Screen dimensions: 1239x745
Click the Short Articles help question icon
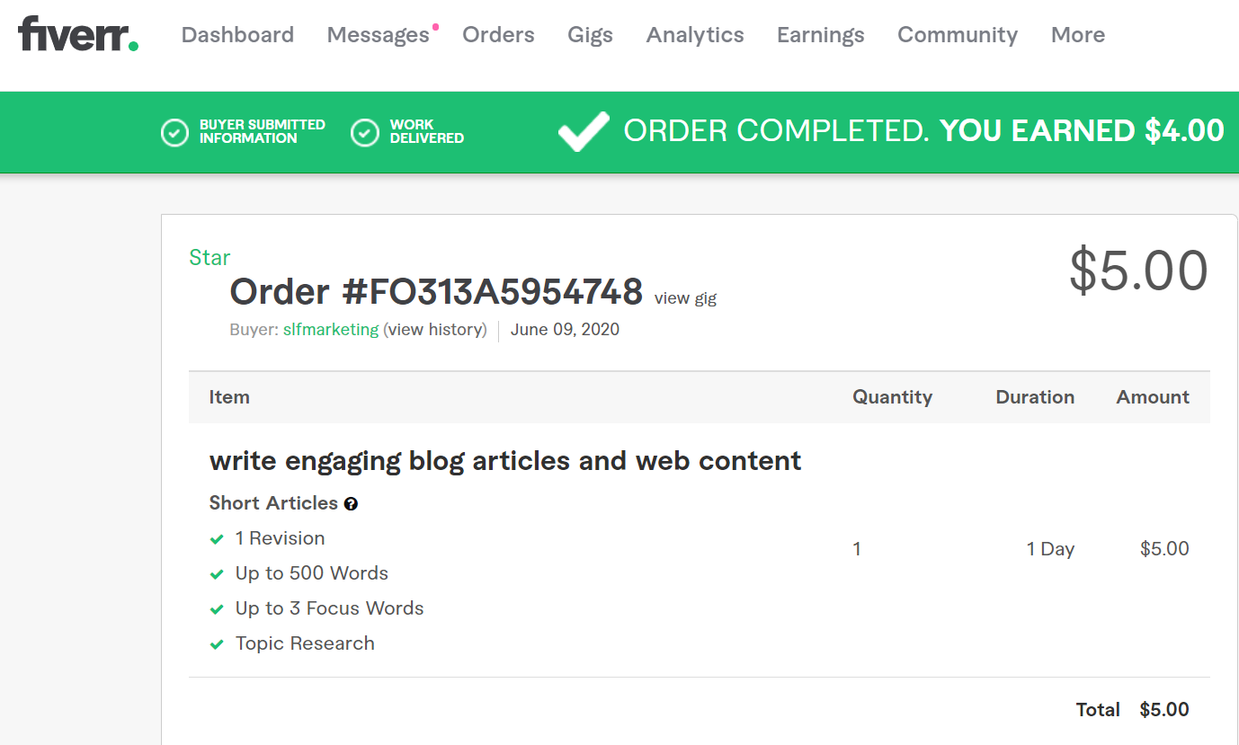[351, 504]
